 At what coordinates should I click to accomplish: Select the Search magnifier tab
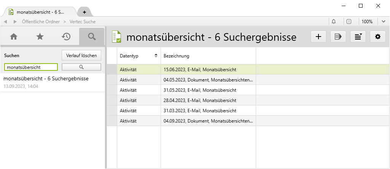pos(92,37)
